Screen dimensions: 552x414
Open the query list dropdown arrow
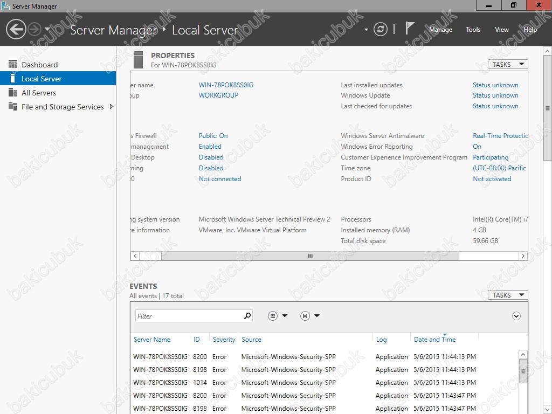(285, 316)
